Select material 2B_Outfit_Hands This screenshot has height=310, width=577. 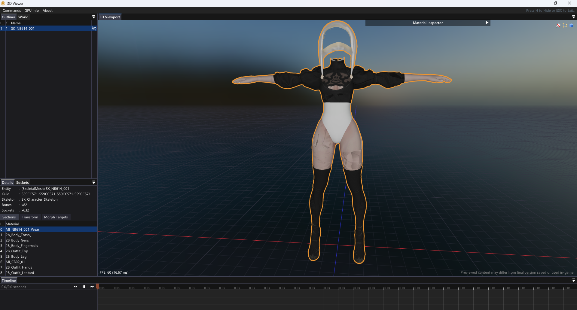point(48,267)
